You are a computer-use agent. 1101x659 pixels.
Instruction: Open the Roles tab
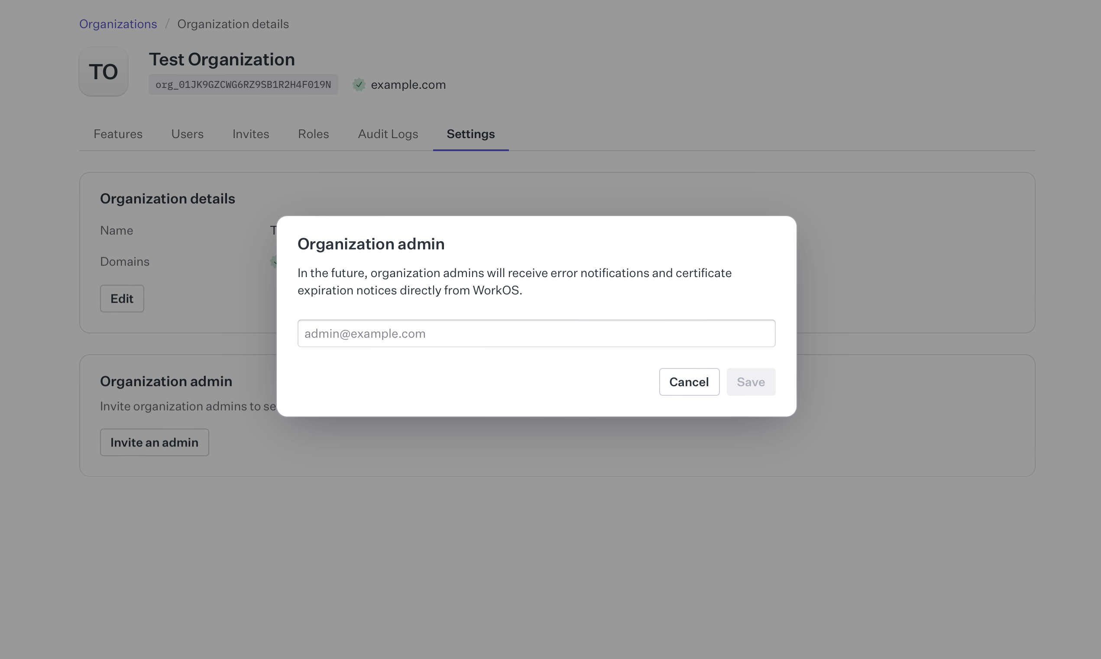coord(313,134)
